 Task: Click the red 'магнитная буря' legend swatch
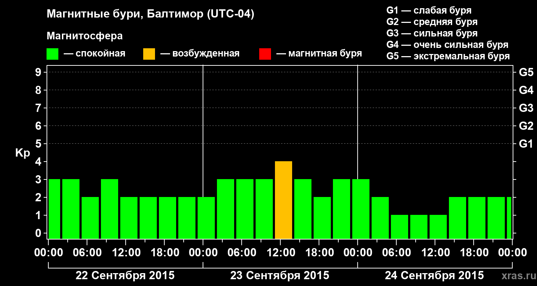(265, 54)
